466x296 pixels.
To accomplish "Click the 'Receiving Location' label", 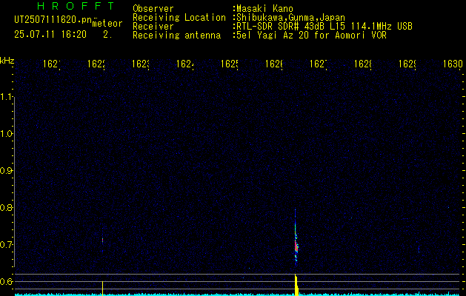I will click(179, 18).
